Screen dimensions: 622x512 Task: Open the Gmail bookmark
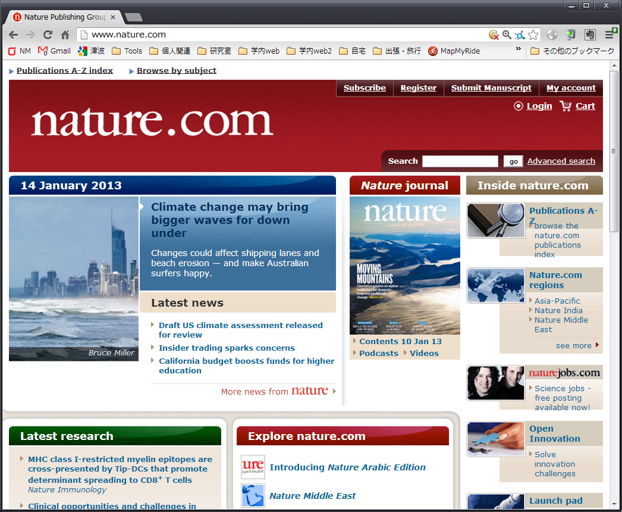pos(54,51)
